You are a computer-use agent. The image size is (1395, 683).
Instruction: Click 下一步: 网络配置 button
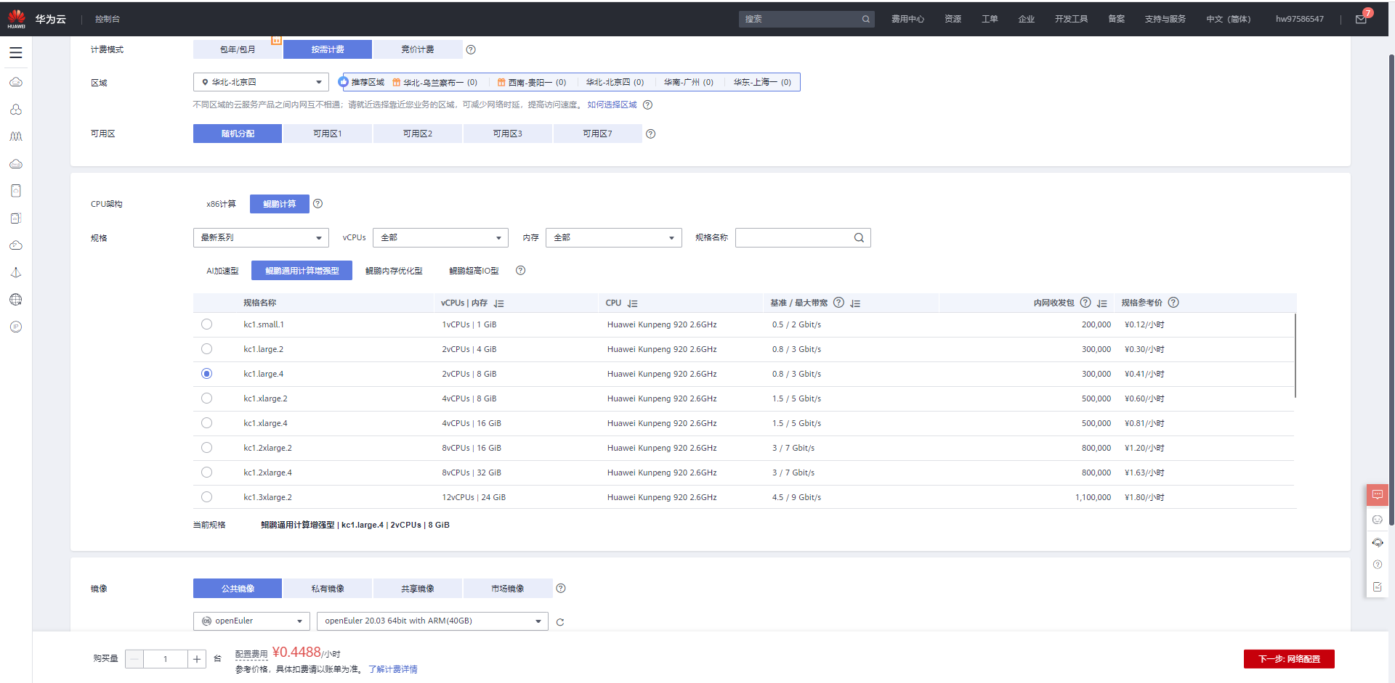1289,659
